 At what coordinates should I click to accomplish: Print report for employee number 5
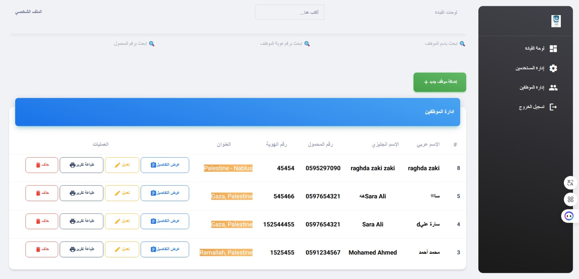tap(81, 193)
